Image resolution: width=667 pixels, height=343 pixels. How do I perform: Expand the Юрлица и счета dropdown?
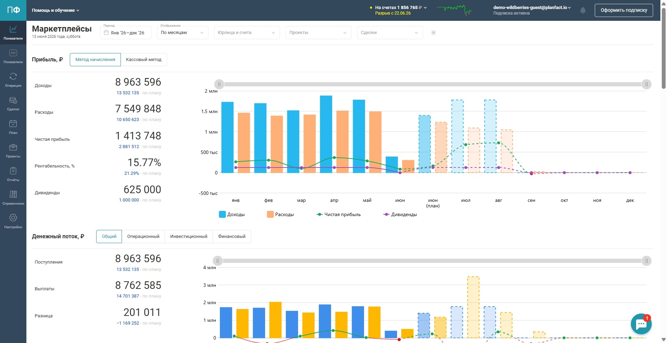[x=247, y=33]
